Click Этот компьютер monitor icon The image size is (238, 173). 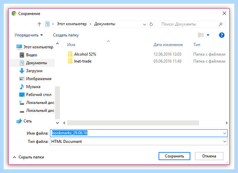19,47
